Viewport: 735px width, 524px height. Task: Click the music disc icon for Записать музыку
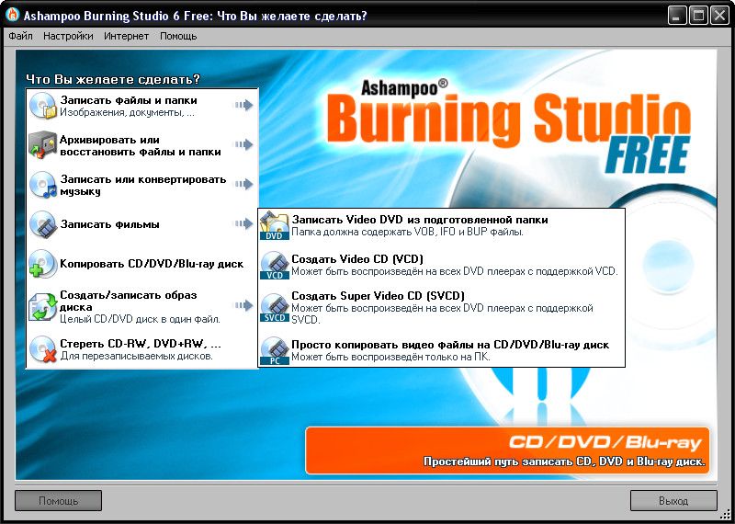point(43,185)
